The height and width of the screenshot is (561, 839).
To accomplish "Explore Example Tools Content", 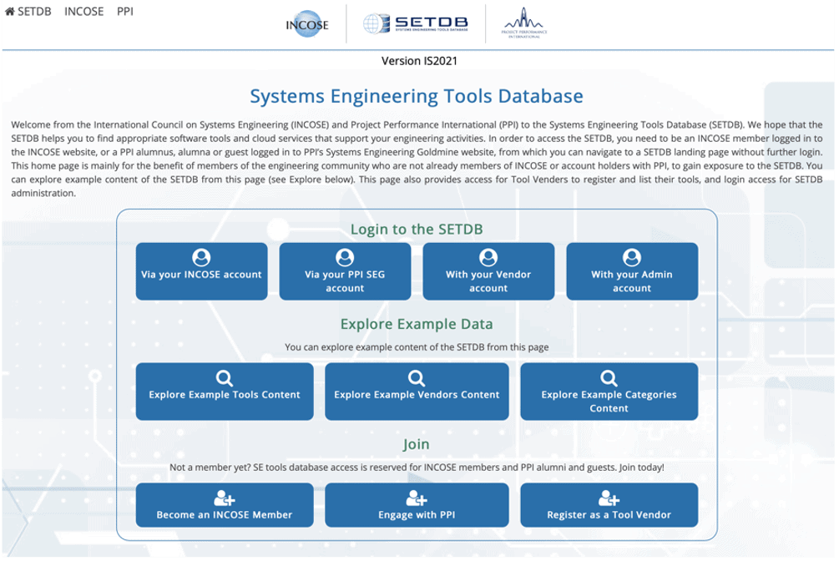I will [225, 392].
